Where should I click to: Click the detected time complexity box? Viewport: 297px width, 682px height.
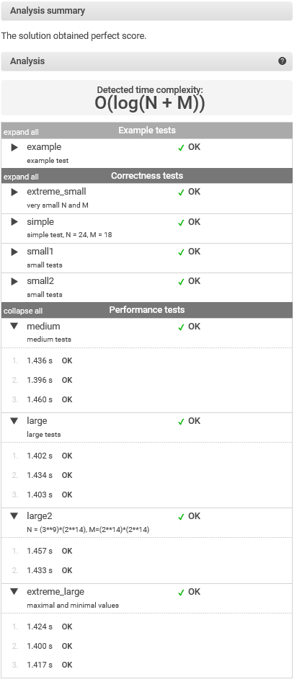(x=147, y=97)
